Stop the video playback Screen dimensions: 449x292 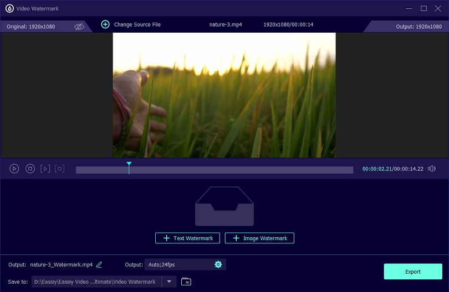pos(30,169)
